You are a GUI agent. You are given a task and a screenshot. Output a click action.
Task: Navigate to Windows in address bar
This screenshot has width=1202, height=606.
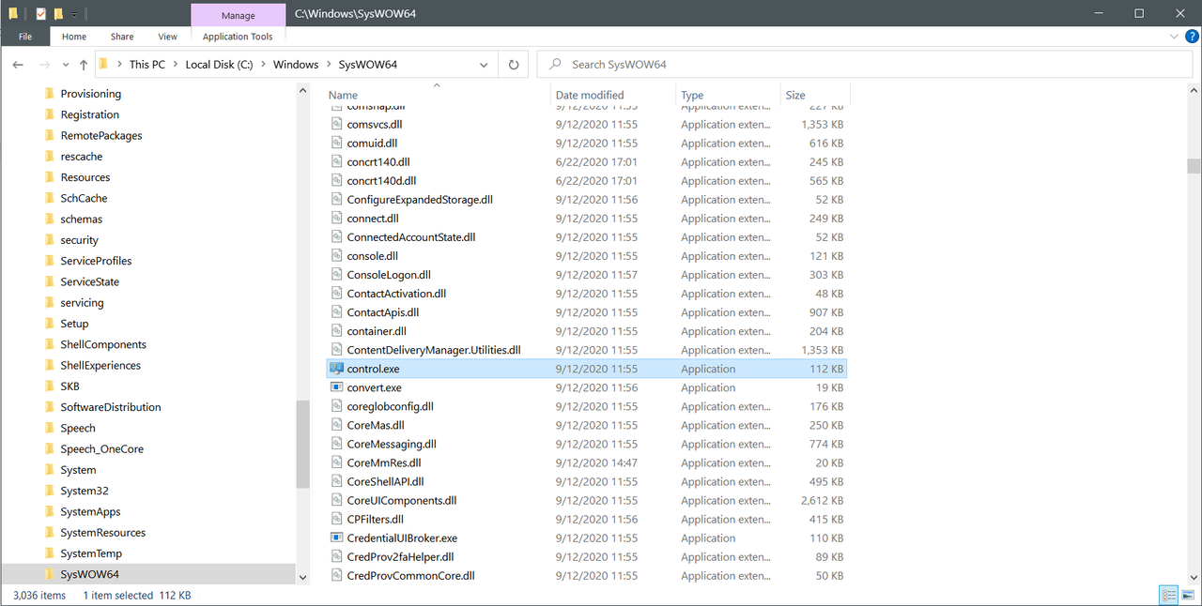click(x=296, y=65)
